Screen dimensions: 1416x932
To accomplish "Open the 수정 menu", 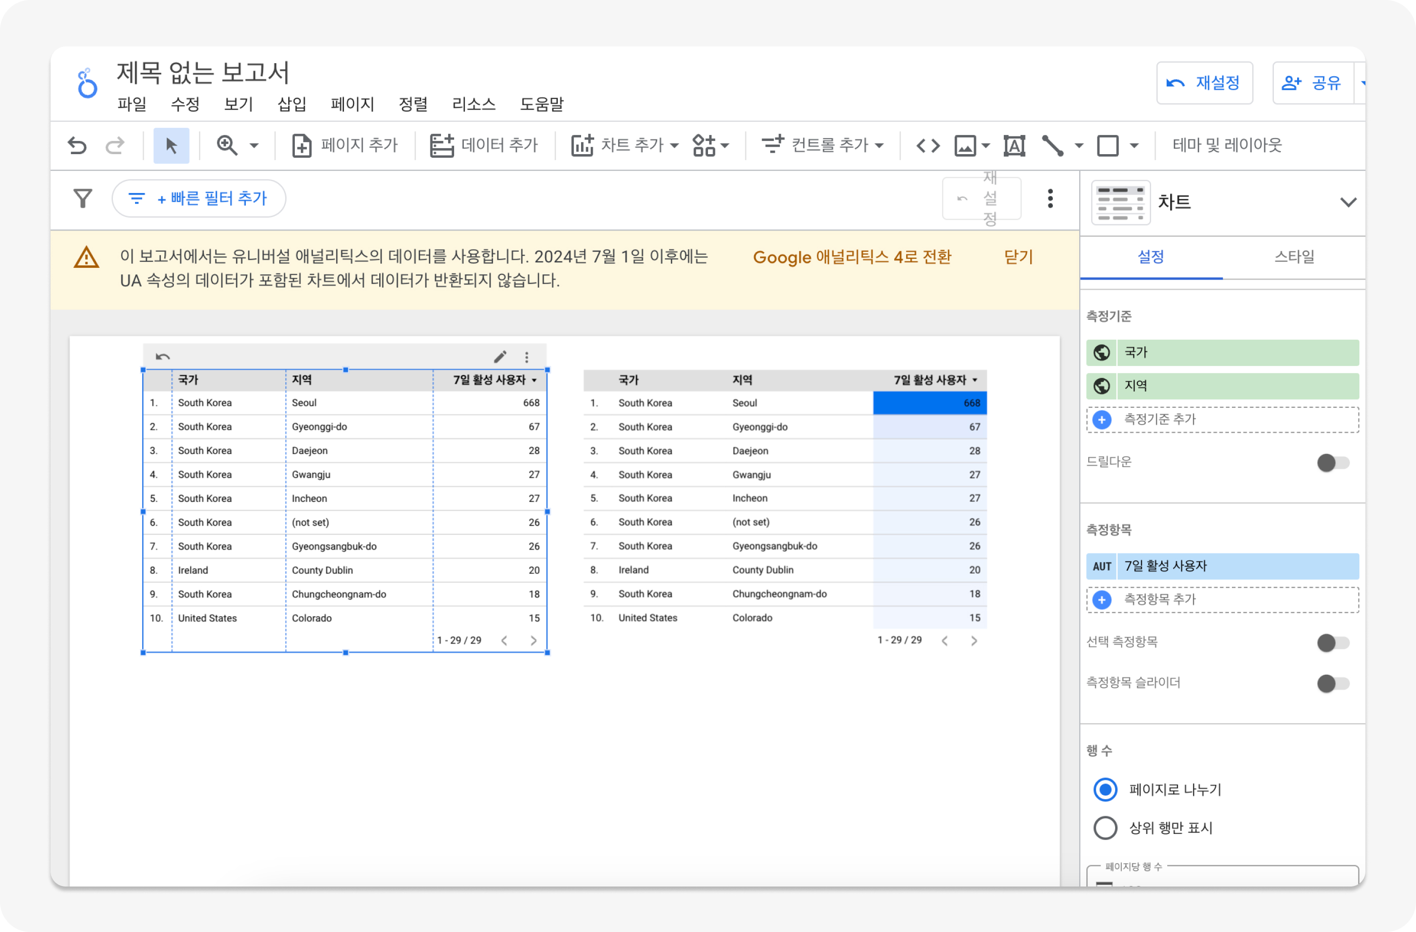I will coord(185,104).
